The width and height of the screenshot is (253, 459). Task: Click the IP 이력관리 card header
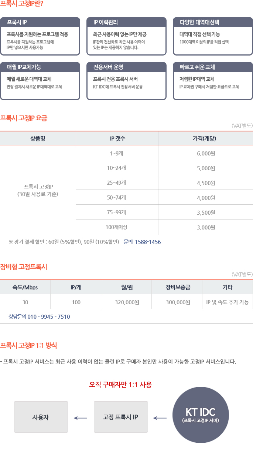[x=126, y=22]
